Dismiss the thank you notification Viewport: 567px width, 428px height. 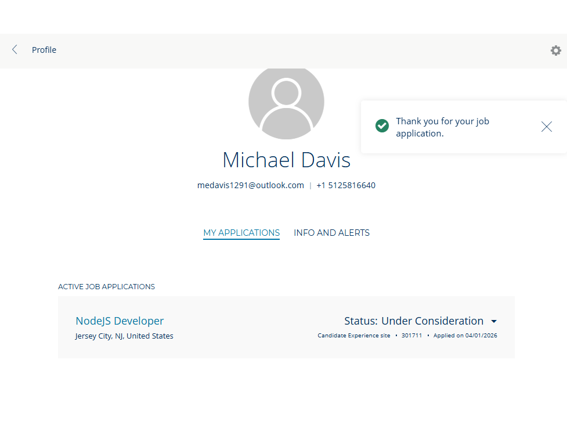click(x=546, y=127)
